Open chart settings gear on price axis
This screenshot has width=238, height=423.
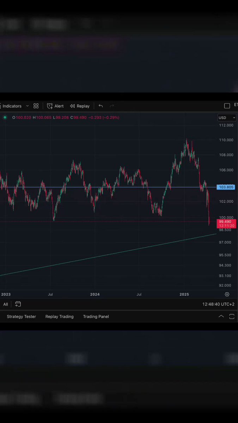[x=227, y=294]
